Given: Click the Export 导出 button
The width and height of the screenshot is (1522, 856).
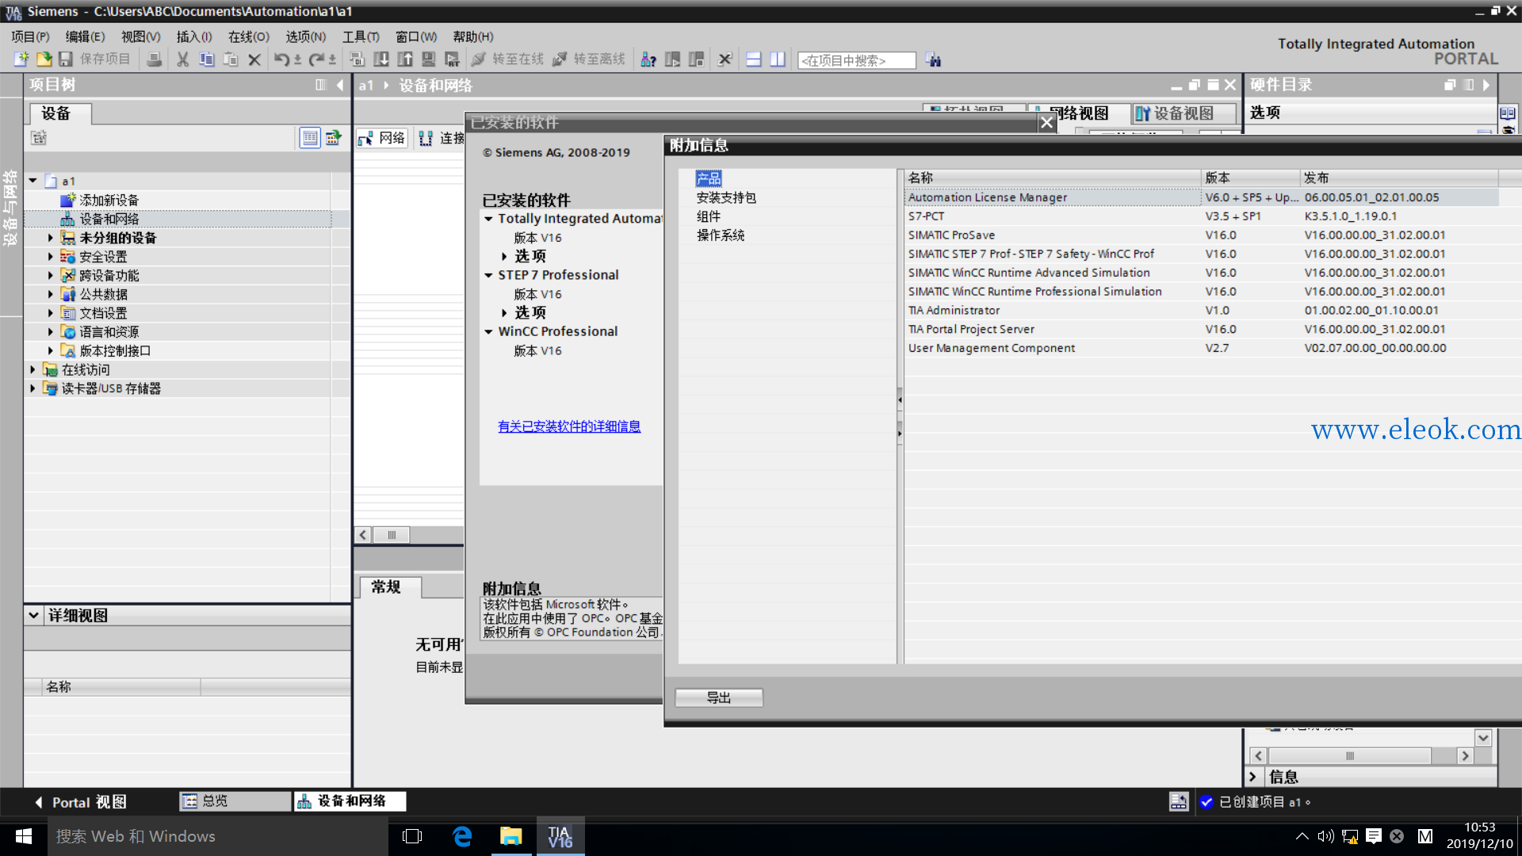Looking at the screenshot, I should [719, 697].
